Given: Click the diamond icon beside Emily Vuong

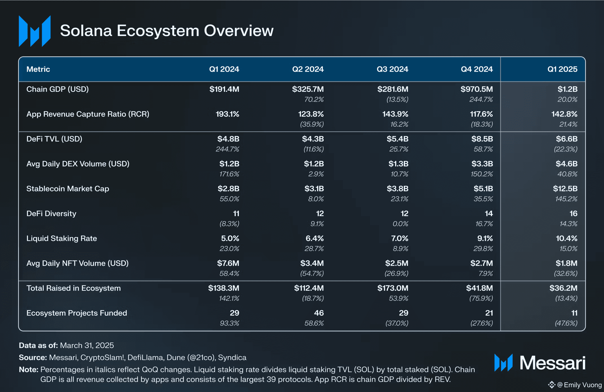Looking at the screenshot, I should coord(552,385).
